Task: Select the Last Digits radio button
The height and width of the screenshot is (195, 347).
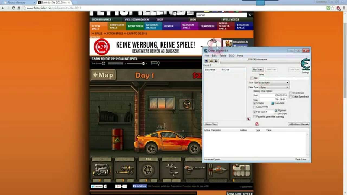Action: [x=276, y=114]
